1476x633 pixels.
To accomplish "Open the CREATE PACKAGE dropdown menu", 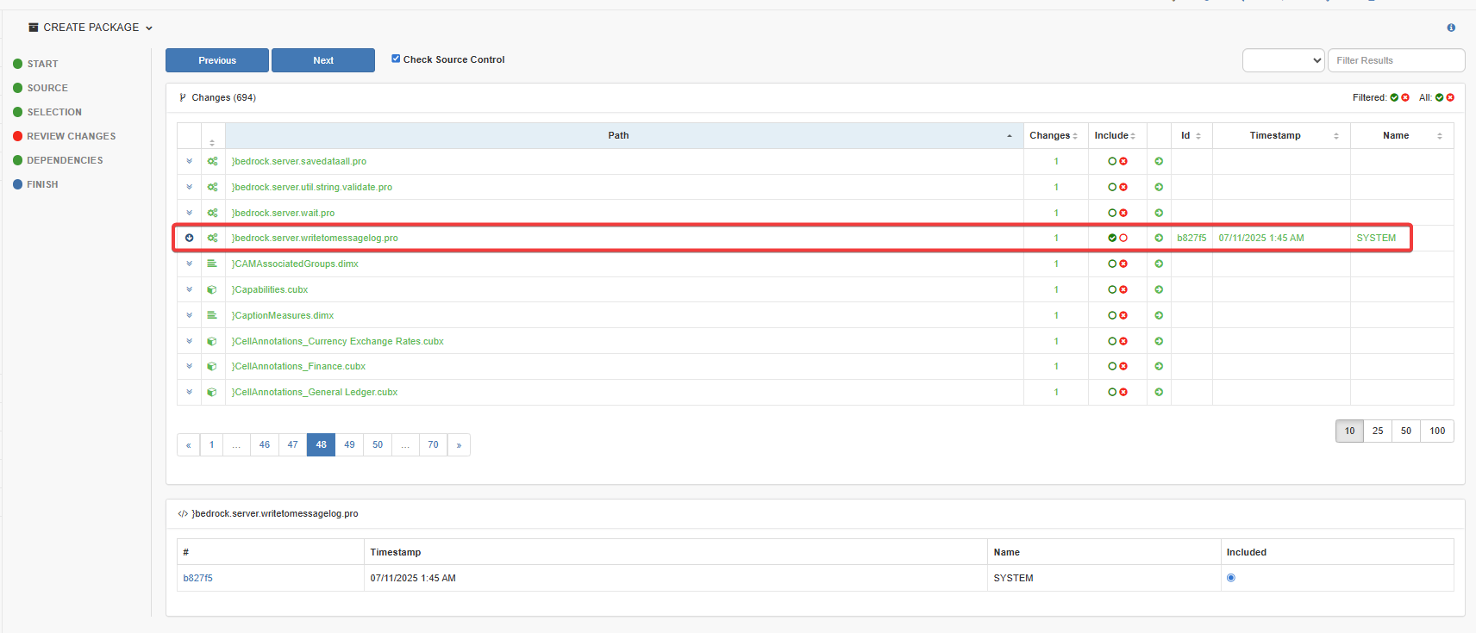I will click(91, 28).
